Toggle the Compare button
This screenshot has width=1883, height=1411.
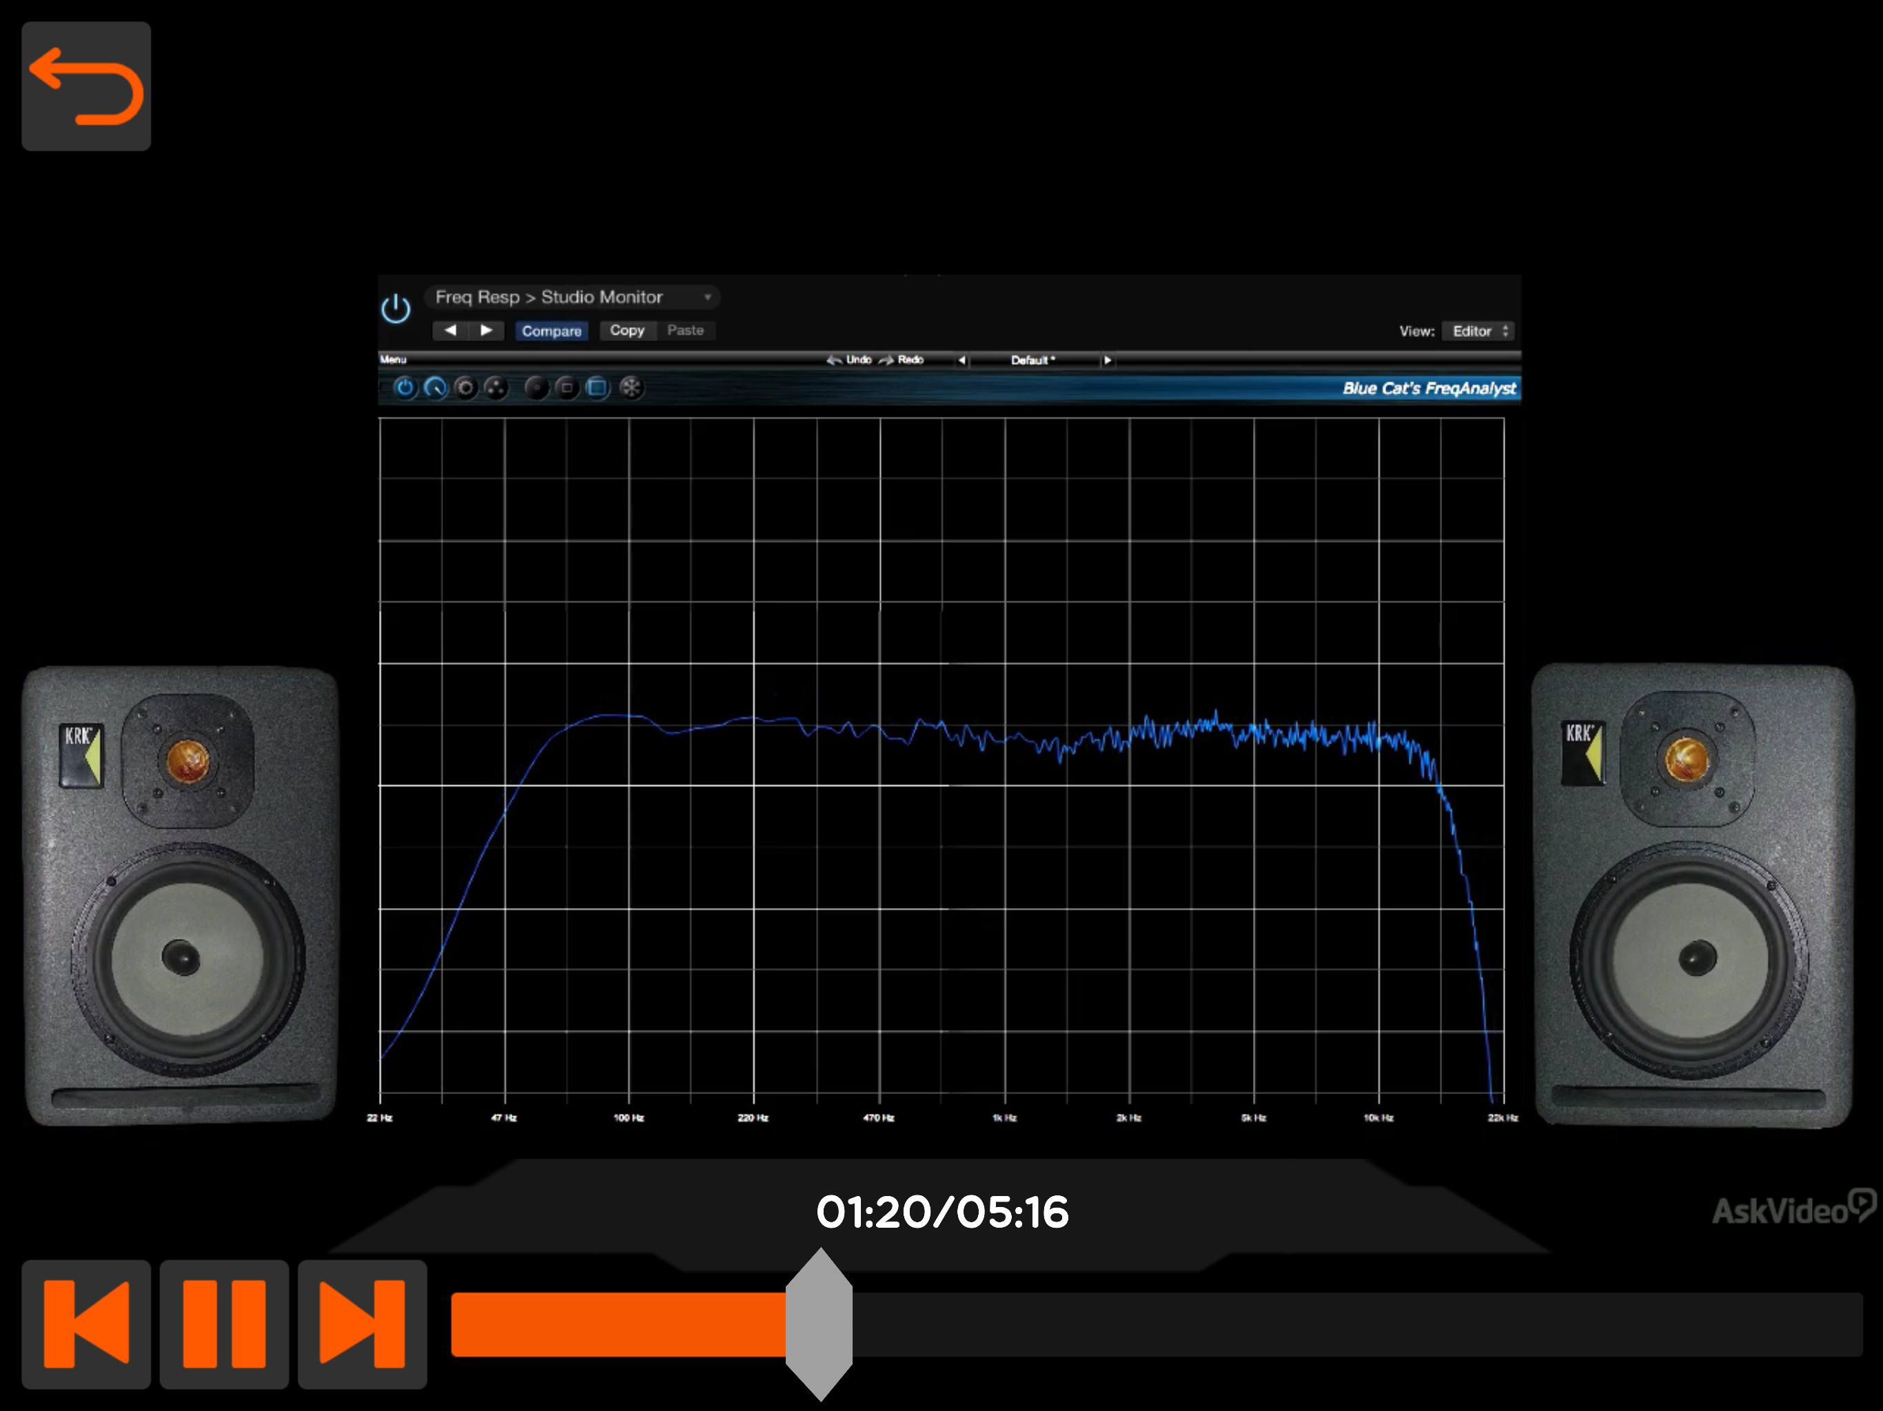pos(551,330)
